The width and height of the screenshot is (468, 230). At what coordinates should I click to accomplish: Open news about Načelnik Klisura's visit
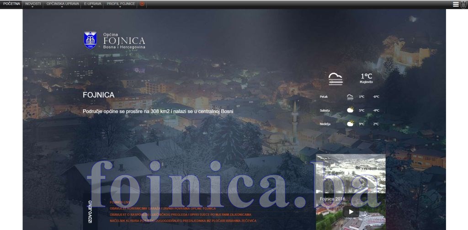click(x=183, y=221)
